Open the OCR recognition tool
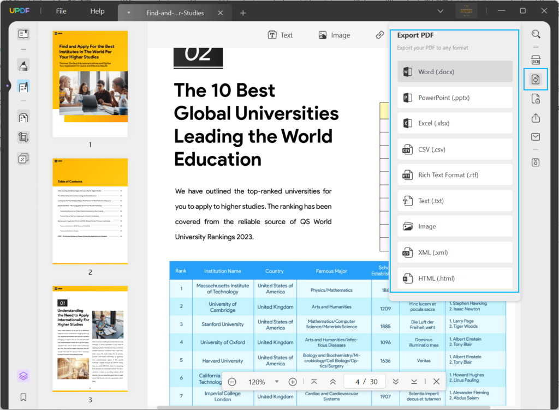 536,59
